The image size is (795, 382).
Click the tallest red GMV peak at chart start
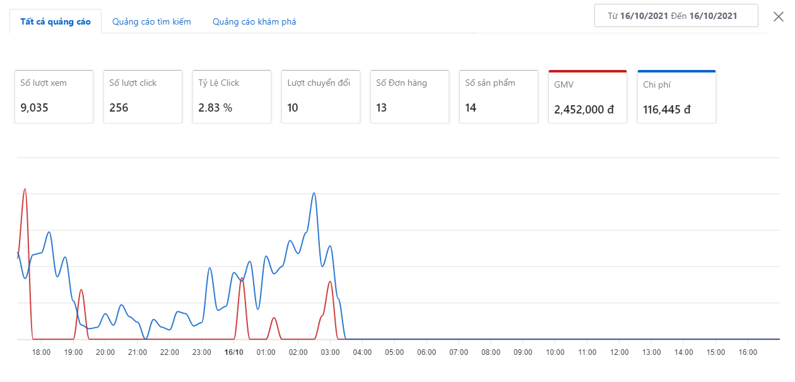[x=25, y=189]
